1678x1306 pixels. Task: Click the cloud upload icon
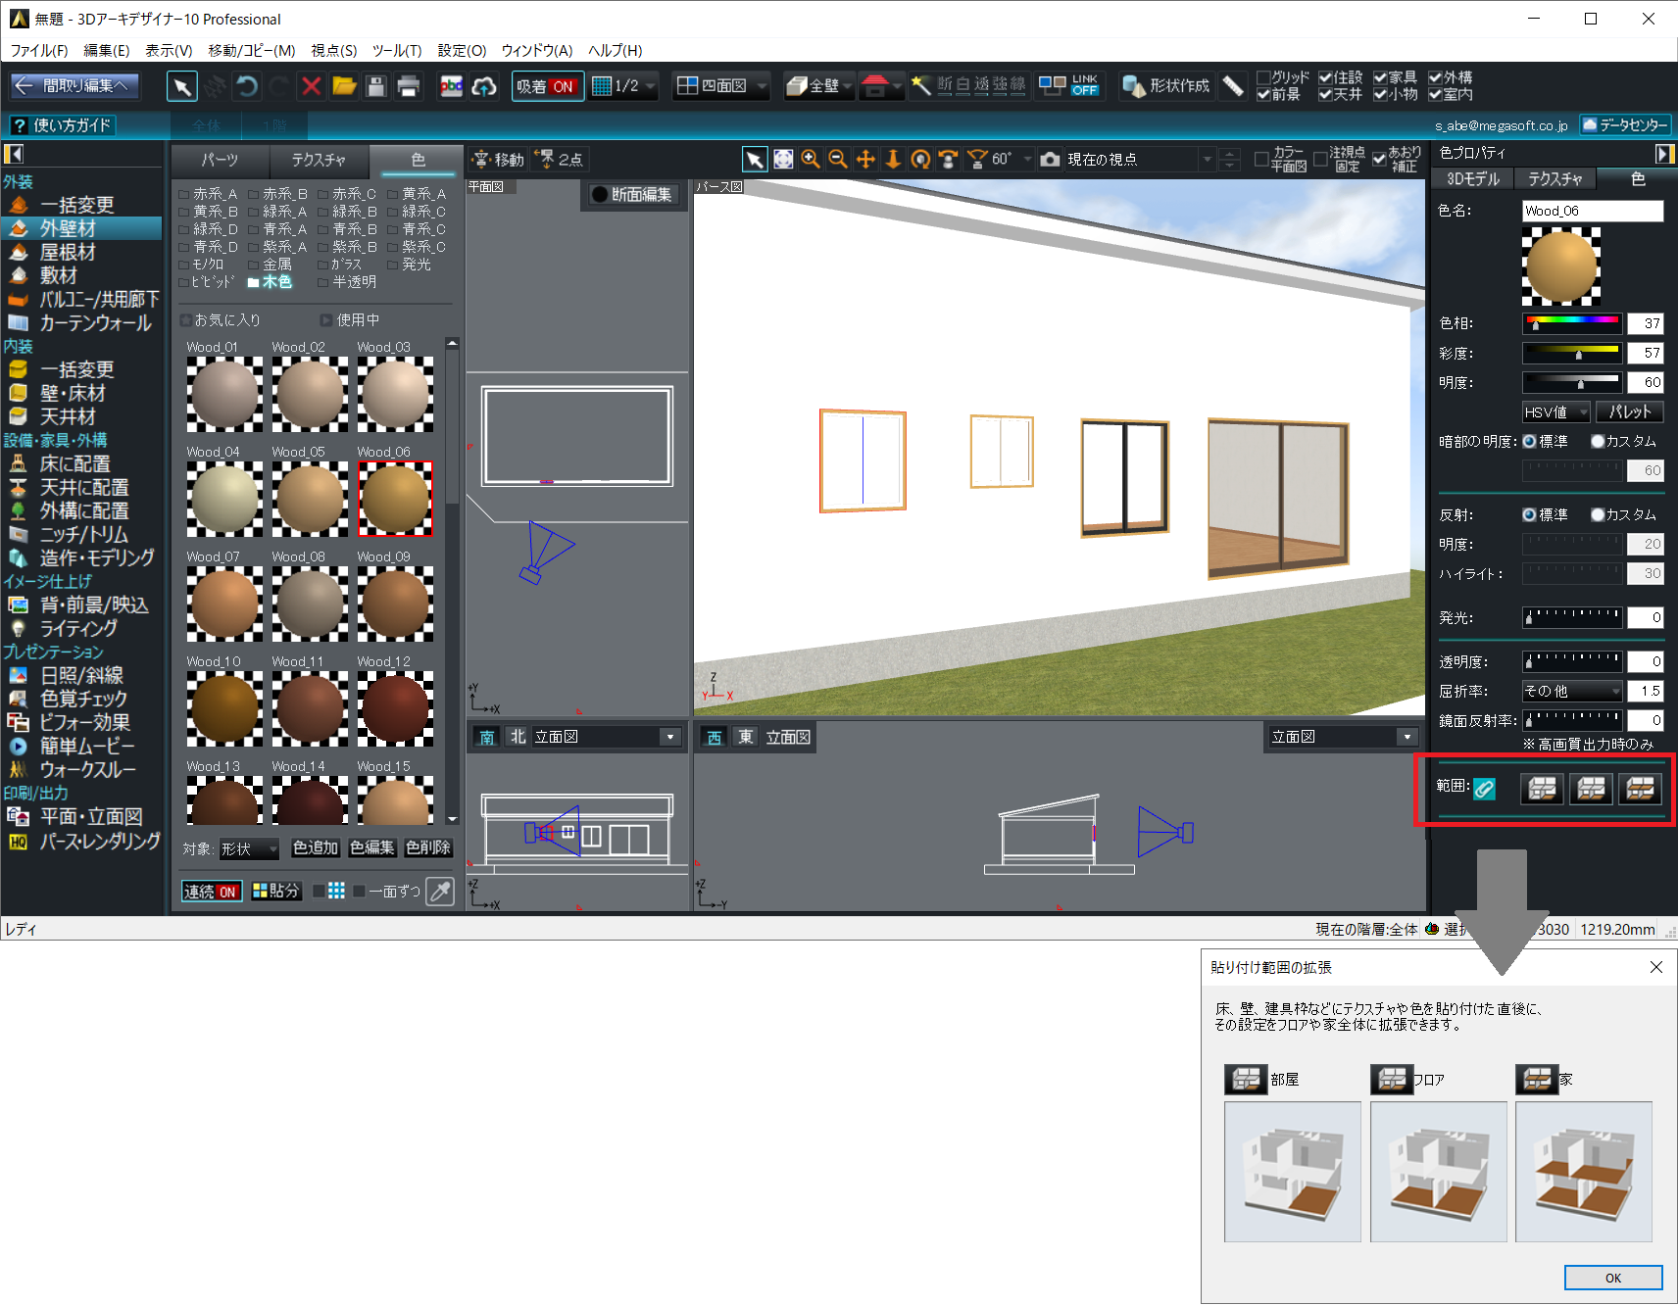(484, 86)
